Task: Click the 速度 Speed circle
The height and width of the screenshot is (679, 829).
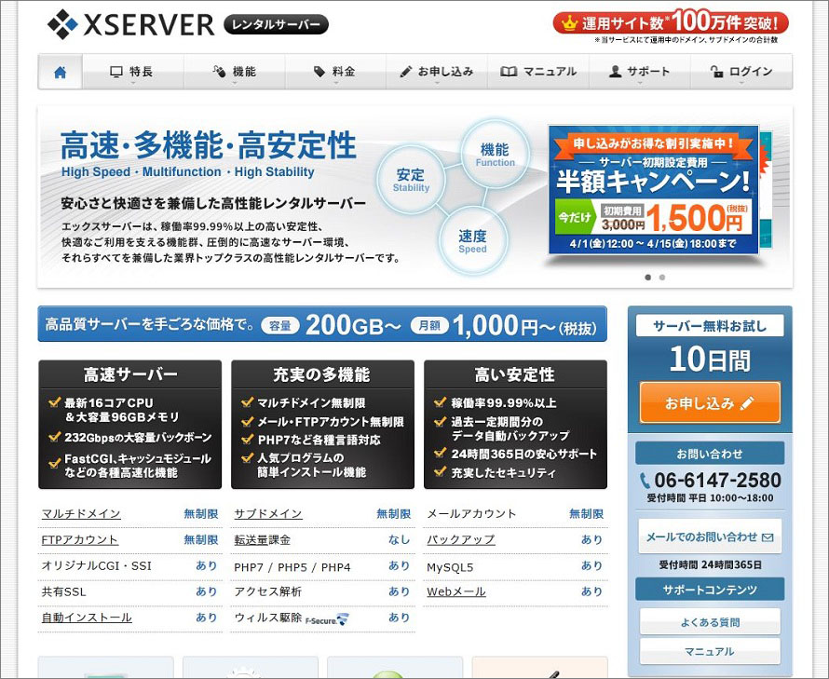Action: [x=472, y=240]
